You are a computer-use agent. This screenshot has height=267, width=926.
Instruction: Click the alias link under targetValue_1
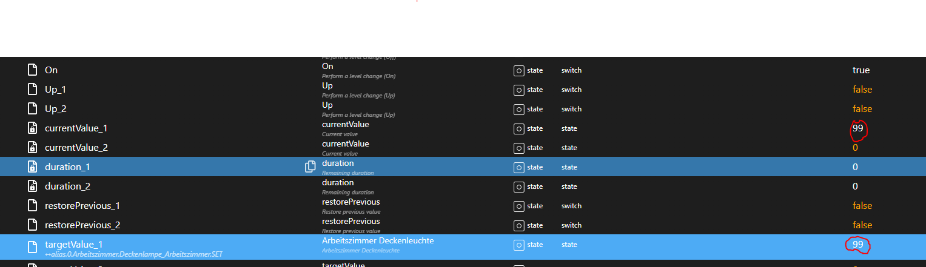(x=133, y=254)
